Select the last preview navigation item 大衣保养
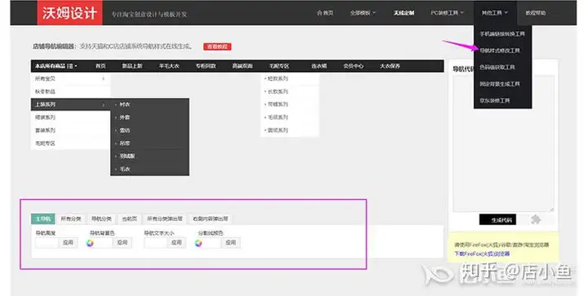Screen dimensions: 587x296 (x=390, y=66)
